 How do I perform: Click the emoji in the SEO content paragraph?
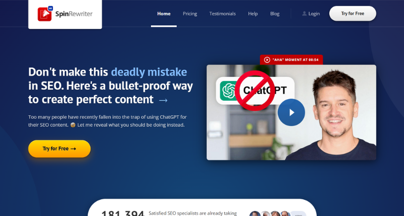coord(73,125)
